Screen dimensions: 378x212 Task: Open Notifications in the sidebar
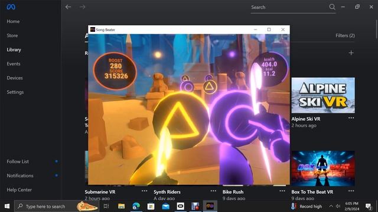click(19, 175)
